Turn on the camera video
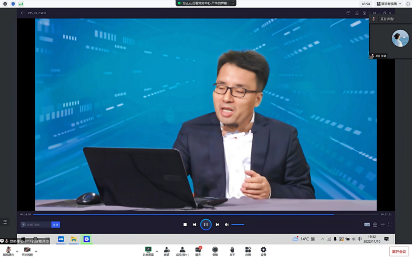The height and width of the screenshot is (258, 412). pos(27,250)
